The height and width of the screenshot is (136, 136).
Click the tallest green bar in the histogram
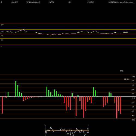16,89
